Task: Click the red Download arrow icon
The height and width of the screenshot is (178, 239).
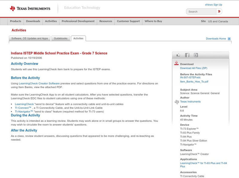Action: pyautogui.click(x=177, y=63)
